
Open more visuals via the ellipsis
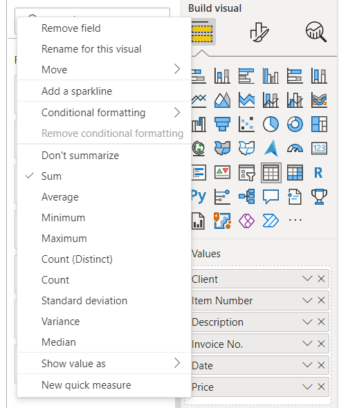tap(295, 220)
